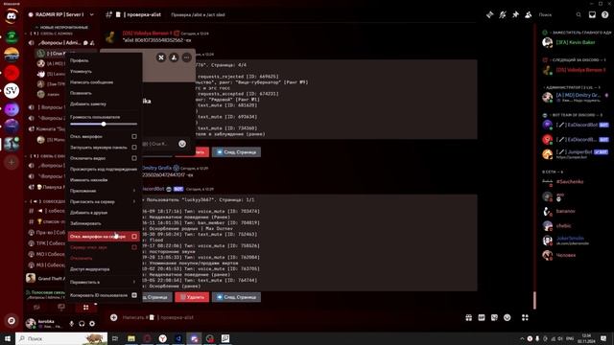Screen dimensions: 614x345
Task: Open Discord help icon
Action: (605, 15)
